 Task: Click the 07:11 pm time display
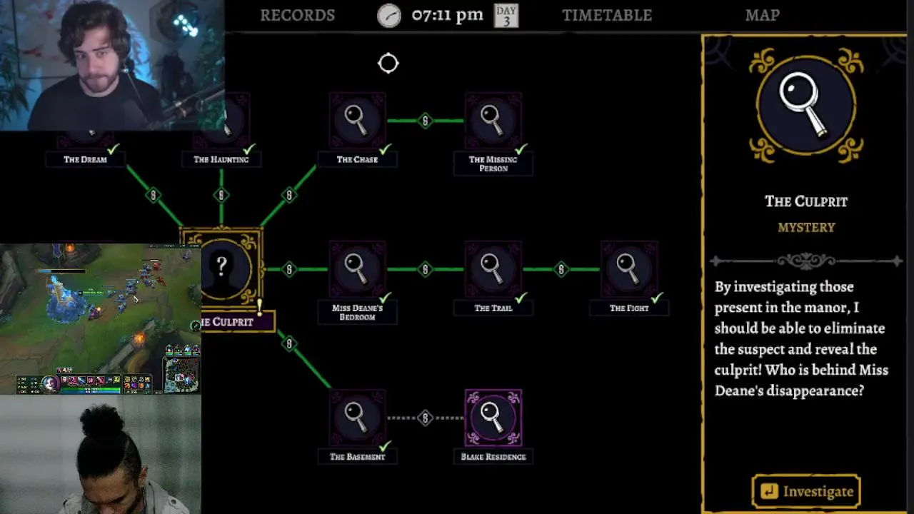tap(448, 15)
